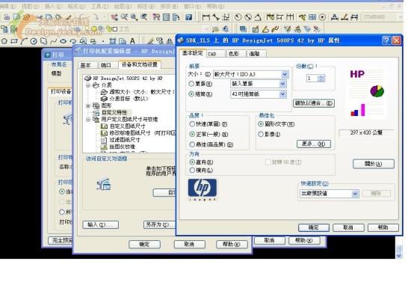Select the Circle draw tool
The width and height of the screenshot is (411, 288).
pyautogui.click(x=34, y=41)
